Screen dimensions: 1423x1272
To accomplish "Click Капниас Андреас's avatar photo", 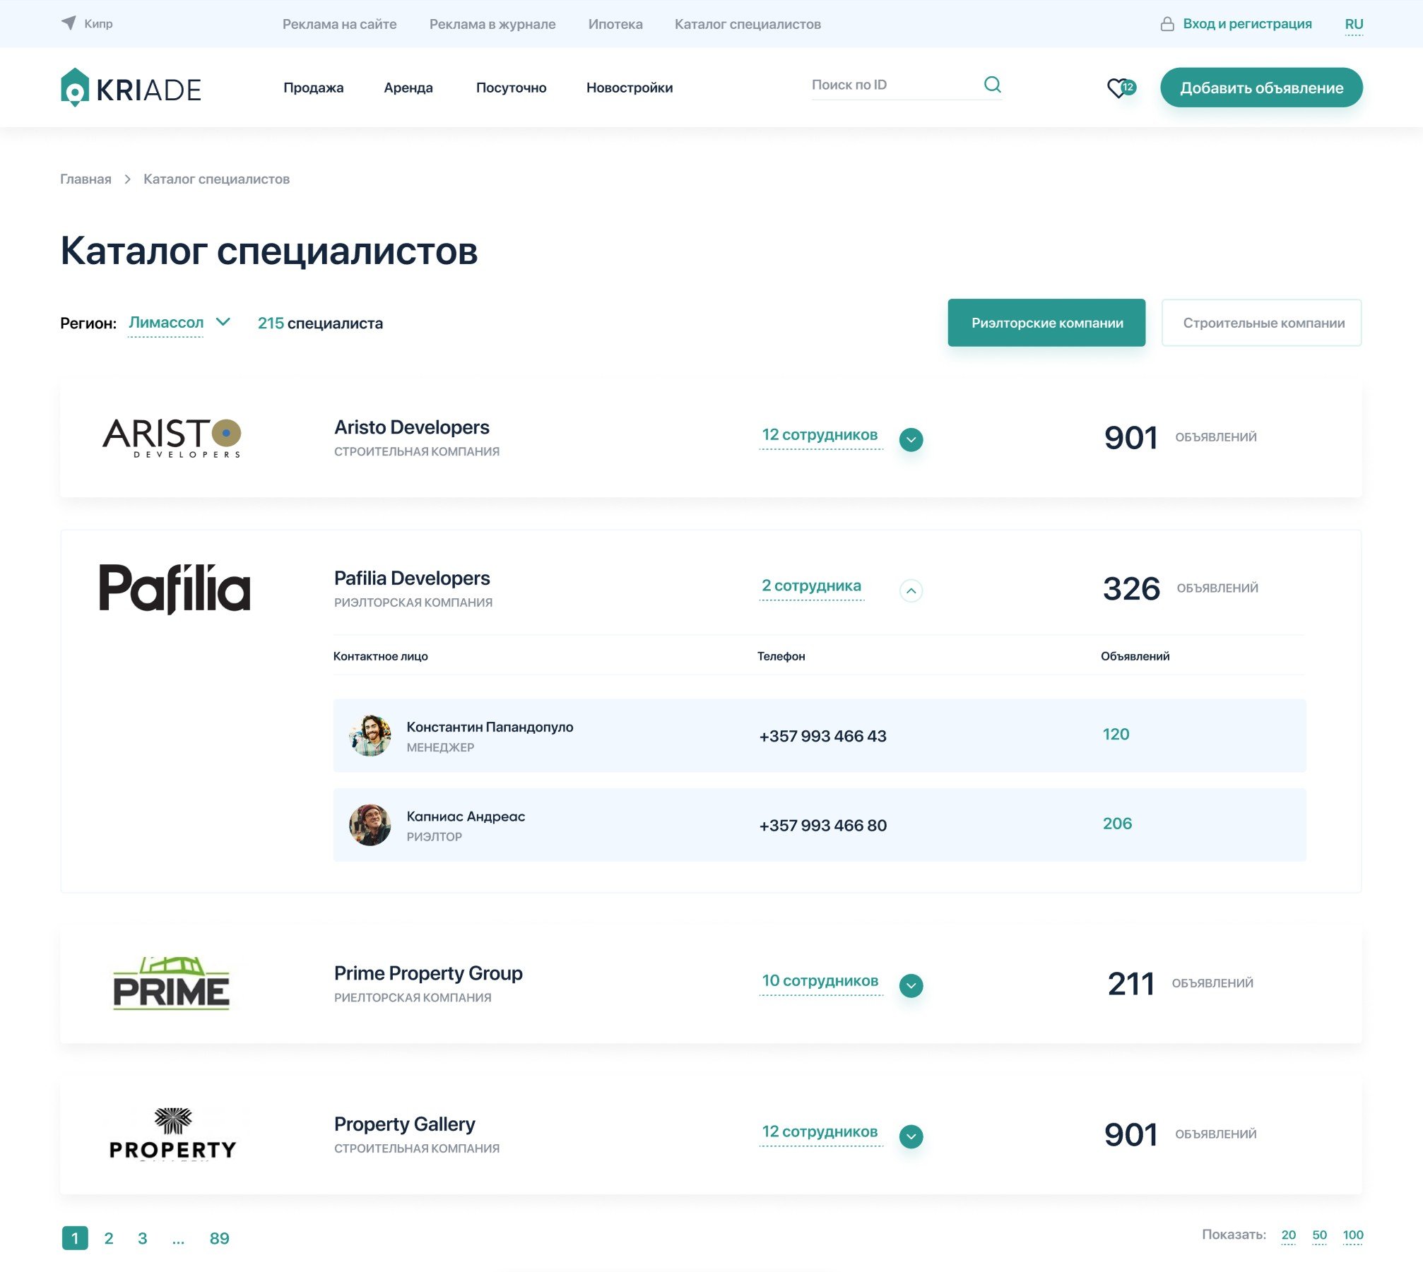I will pyautogui.click(x=370, y=825).
